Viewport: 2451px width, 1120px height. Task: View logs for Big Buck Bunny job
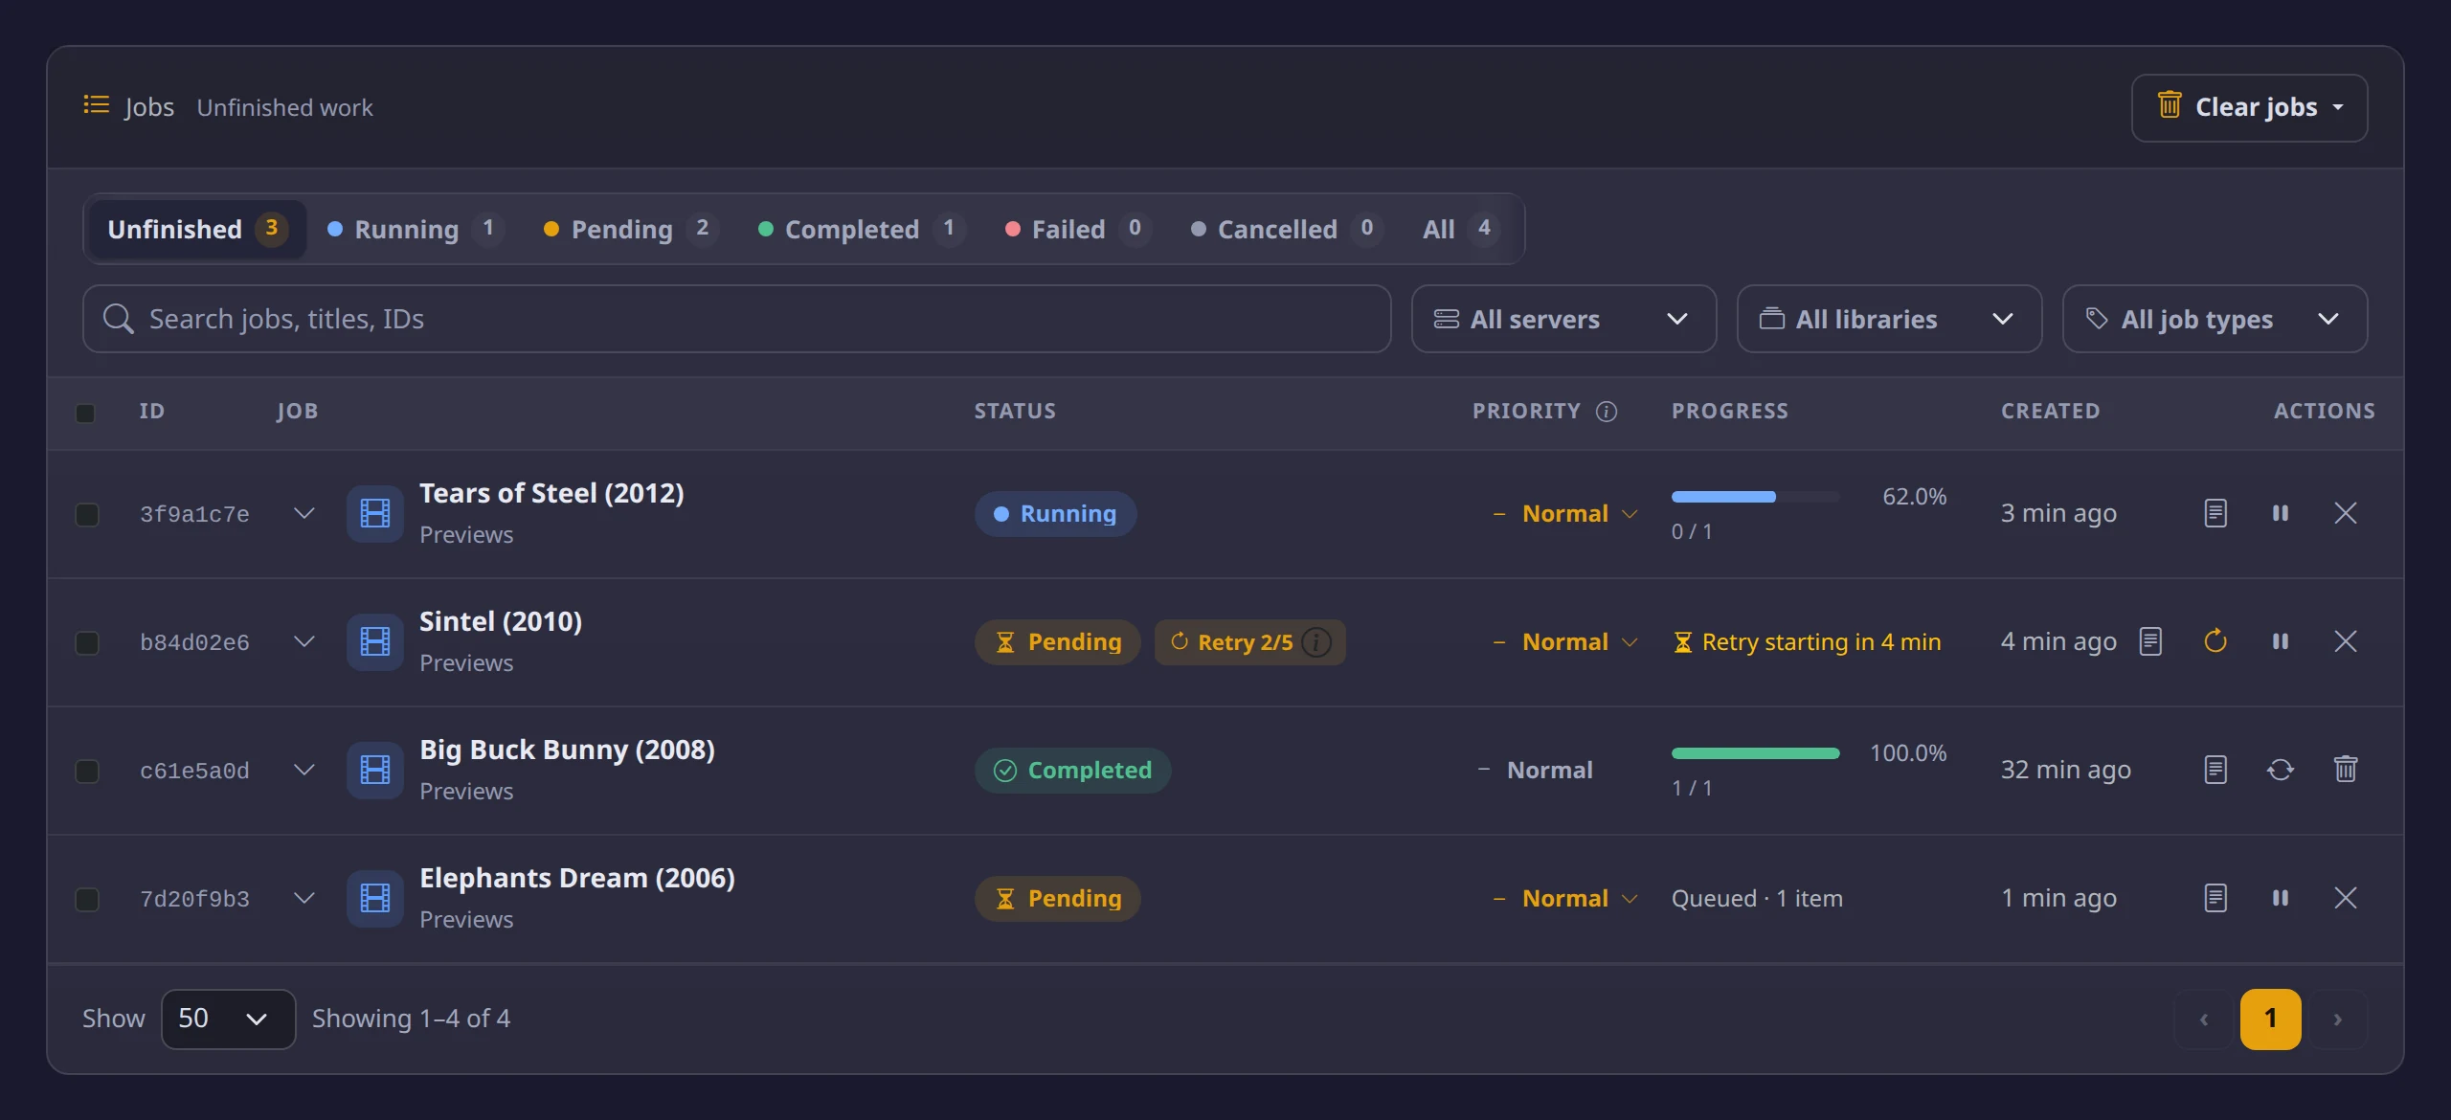[x=2215, y=770]
